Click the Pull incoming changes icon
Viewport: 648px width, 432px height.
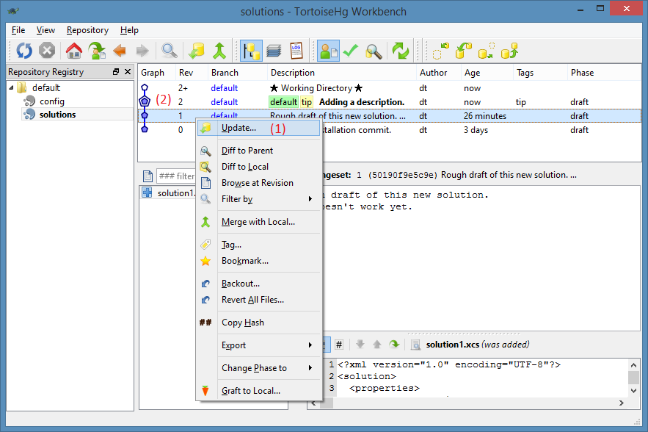coord(463,51)
